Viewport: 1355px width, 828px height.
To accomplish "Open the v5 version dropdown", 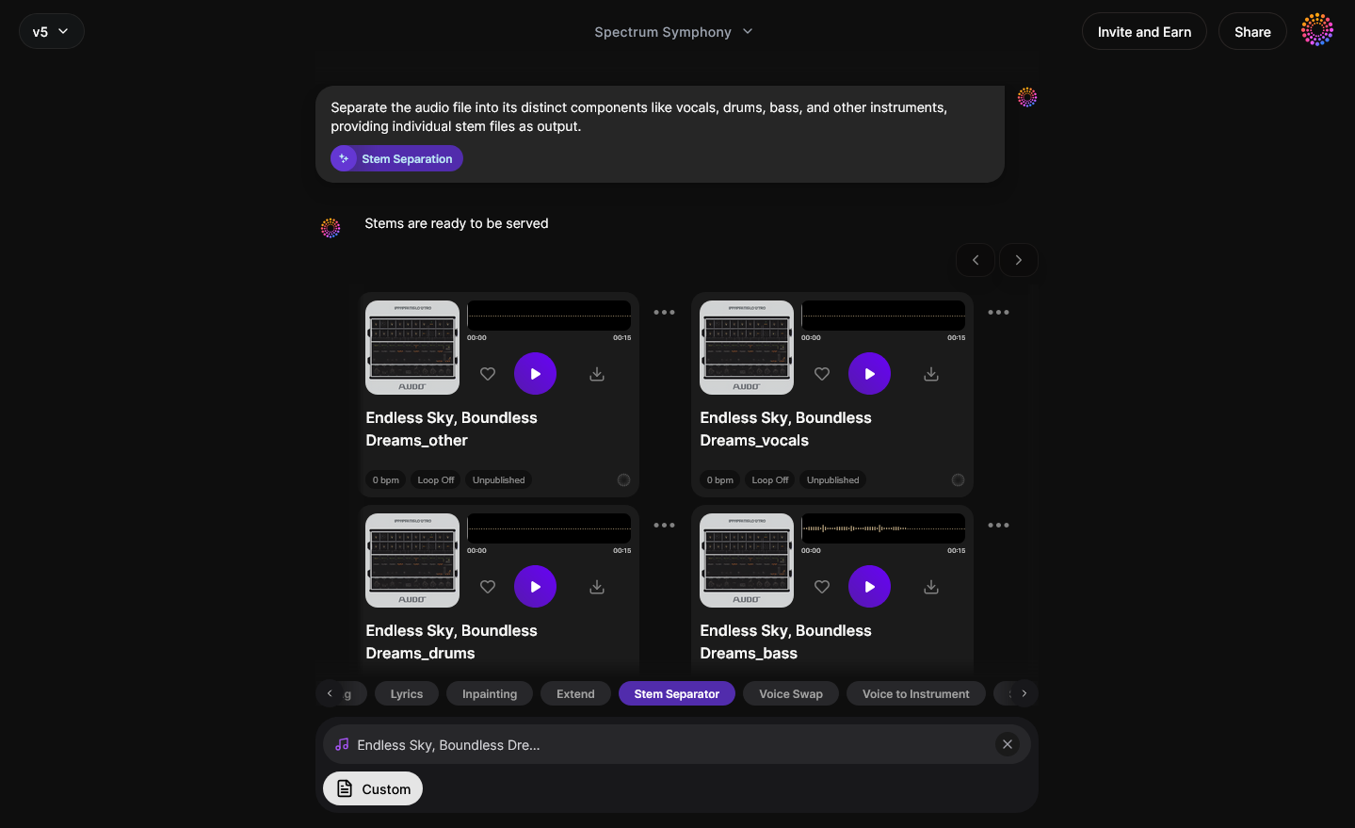I will coord(52,31).
